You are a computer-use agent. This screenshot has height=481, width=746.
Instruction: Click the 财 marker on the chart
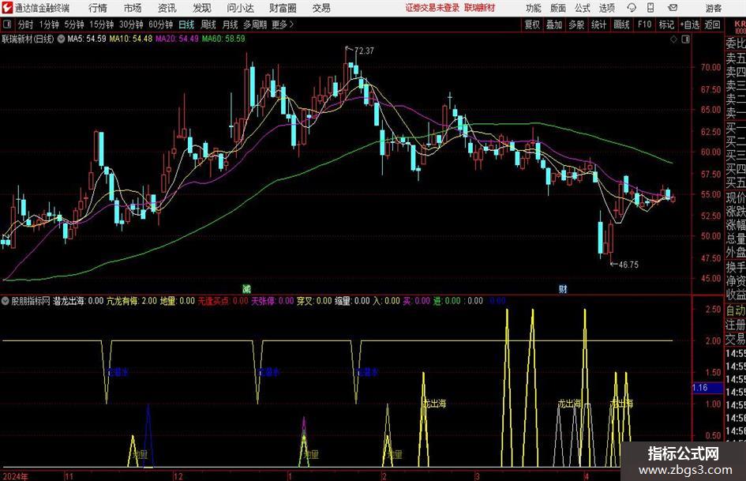tap(563, 288)
